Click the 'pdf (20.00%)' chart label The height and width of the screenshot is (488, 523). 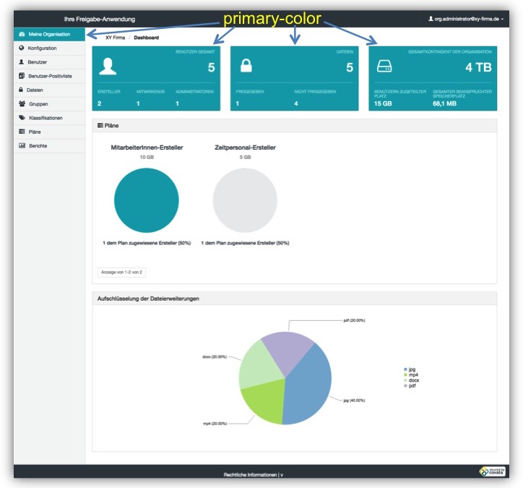coord(354,320)
